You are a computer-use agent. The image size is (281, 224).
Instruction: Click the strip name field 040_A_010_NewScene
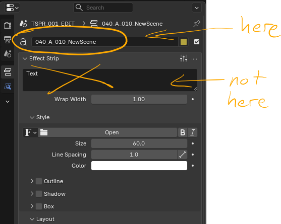click(x=105, y=42)
